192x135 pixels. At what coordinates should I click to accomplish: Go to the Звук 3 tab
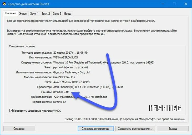[57, 14]
